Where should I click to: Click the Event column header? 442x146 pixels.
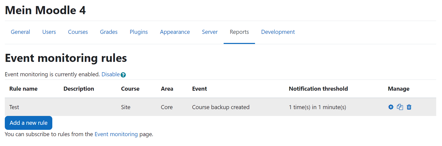(x=199, y=89)
